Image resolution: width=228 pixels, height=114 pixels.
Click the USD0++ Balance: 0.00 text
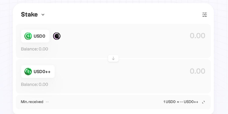pyautogui.click(x=34, y=84)
